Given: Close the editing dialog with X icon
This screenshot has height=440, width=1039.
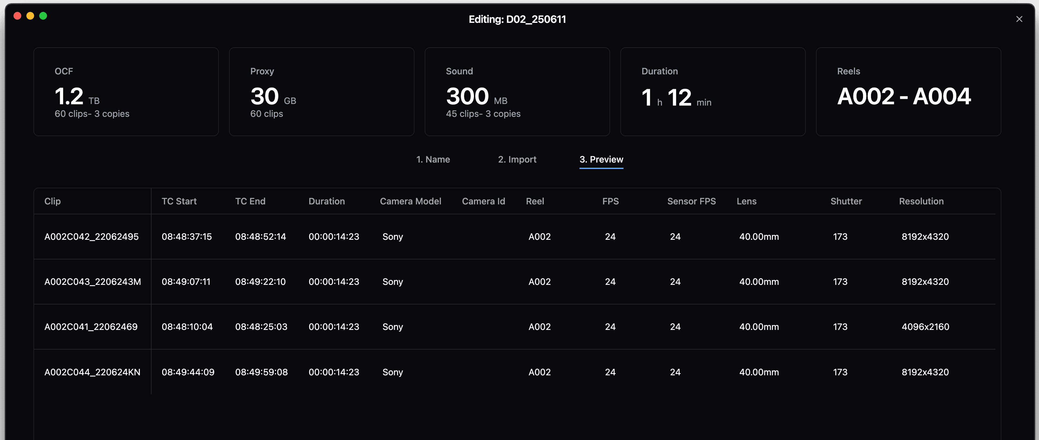Looking at the screenshot, I should [x=1019, y=19].
